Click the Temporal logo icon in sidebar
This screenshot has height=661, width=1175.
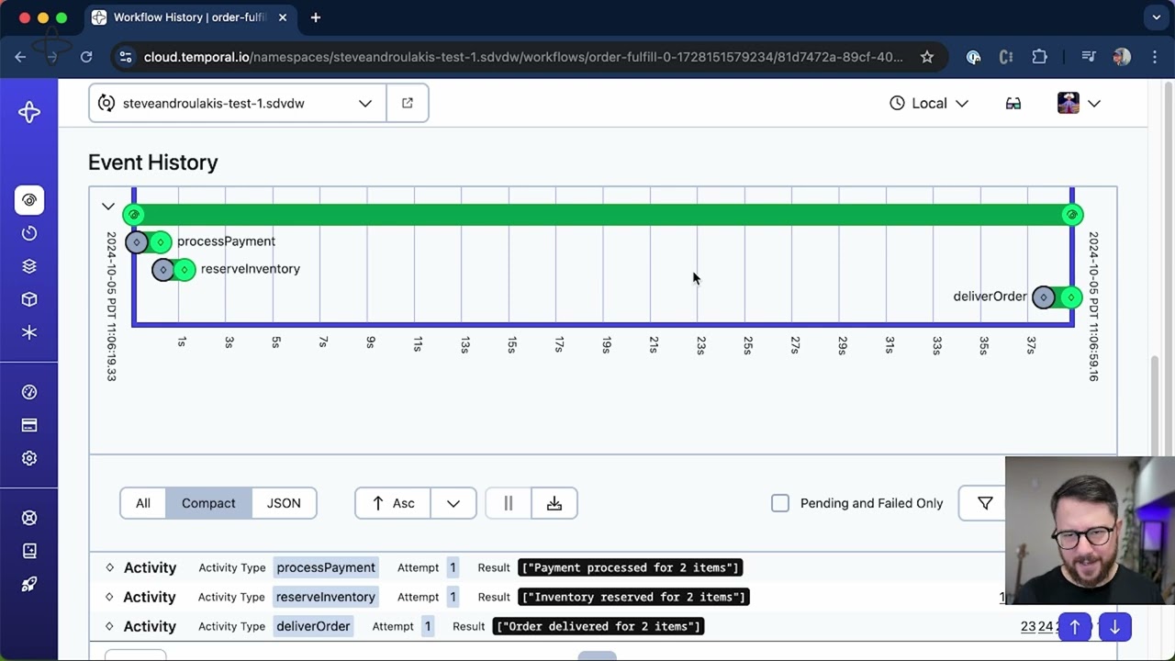[x=29, y=112]
